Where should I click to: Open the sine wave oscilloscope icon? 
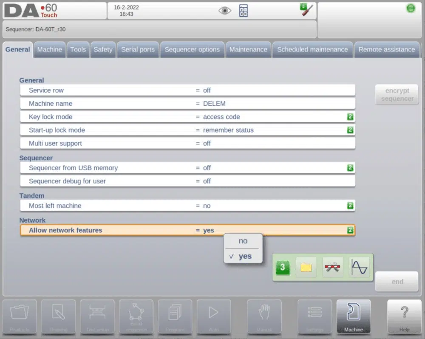[359, 268]
